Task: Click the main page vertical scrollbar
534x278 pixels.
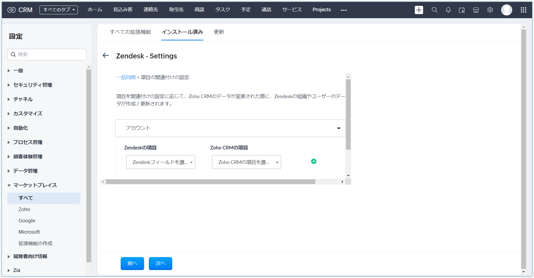Action: click(524, 149)
